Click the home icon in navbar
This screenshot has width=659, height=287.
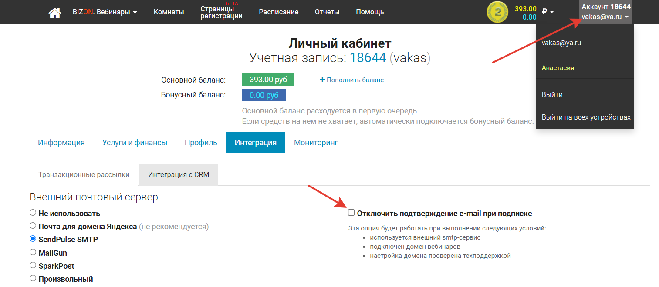point(54,12)
